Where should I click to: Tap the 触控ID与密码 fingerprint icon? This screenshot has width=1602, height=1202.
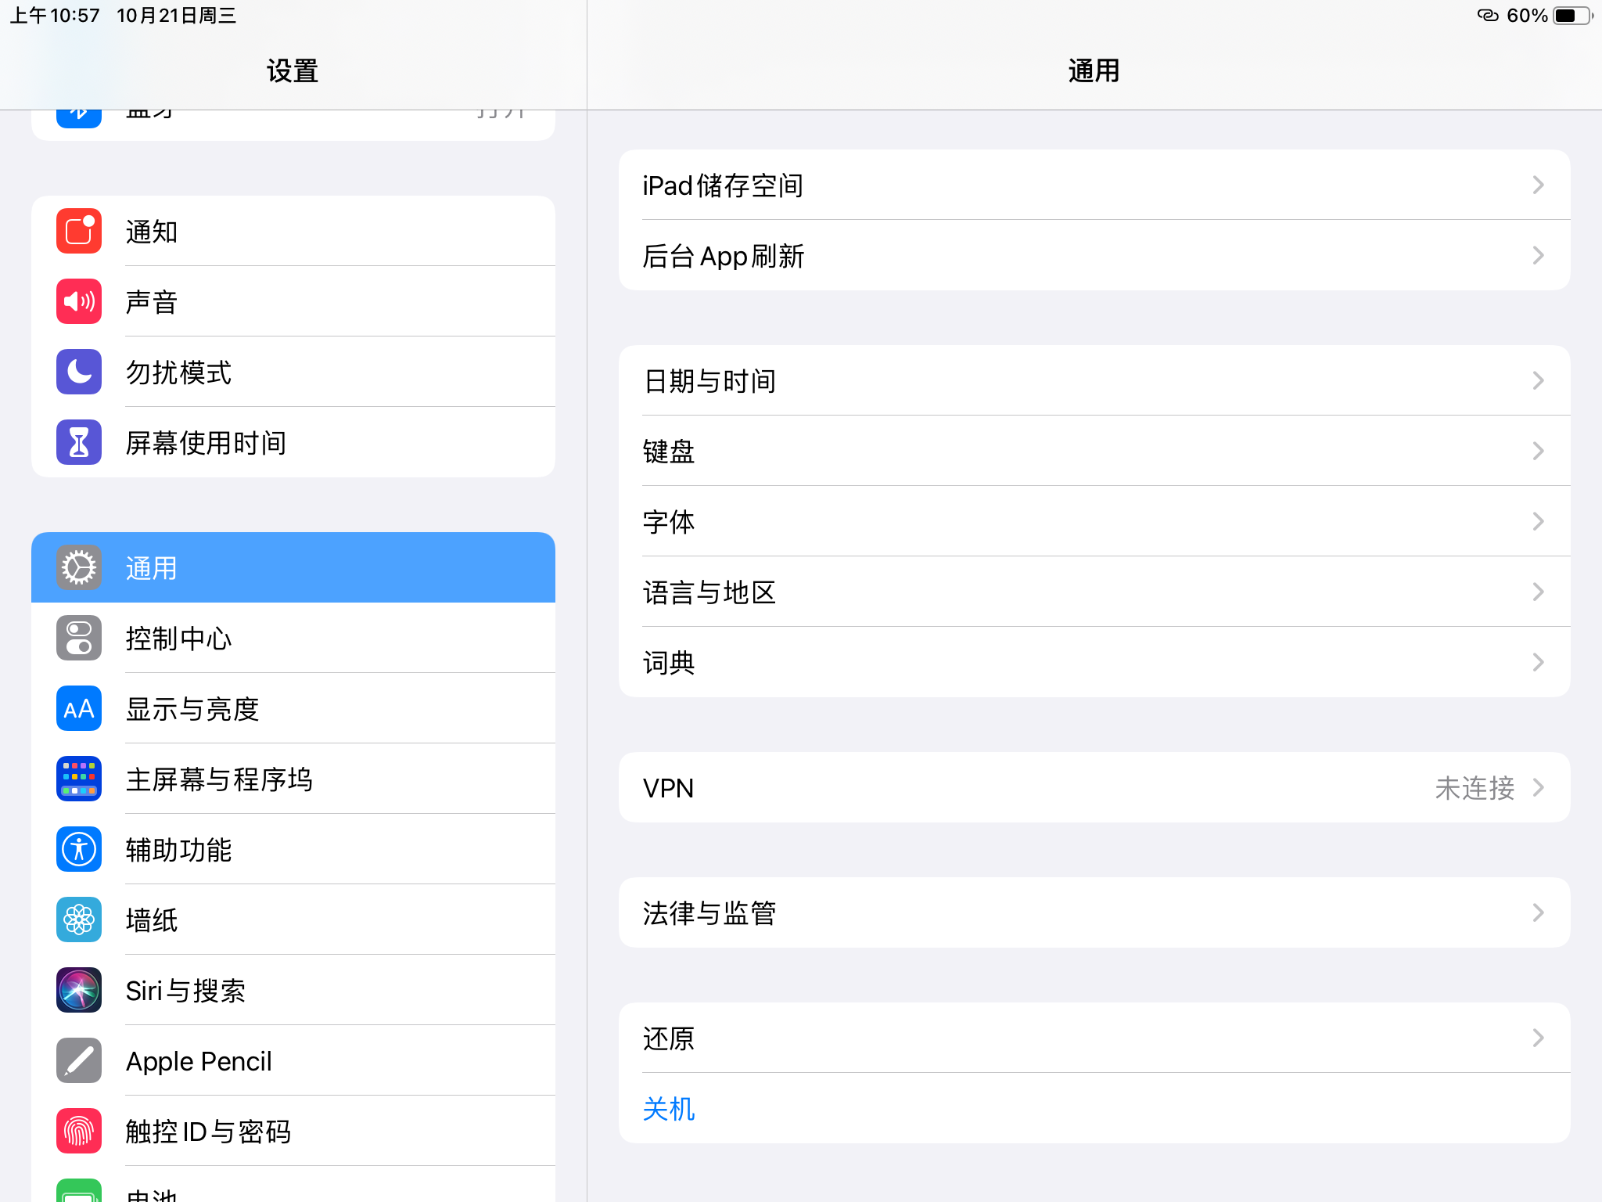coord(79,1131)
